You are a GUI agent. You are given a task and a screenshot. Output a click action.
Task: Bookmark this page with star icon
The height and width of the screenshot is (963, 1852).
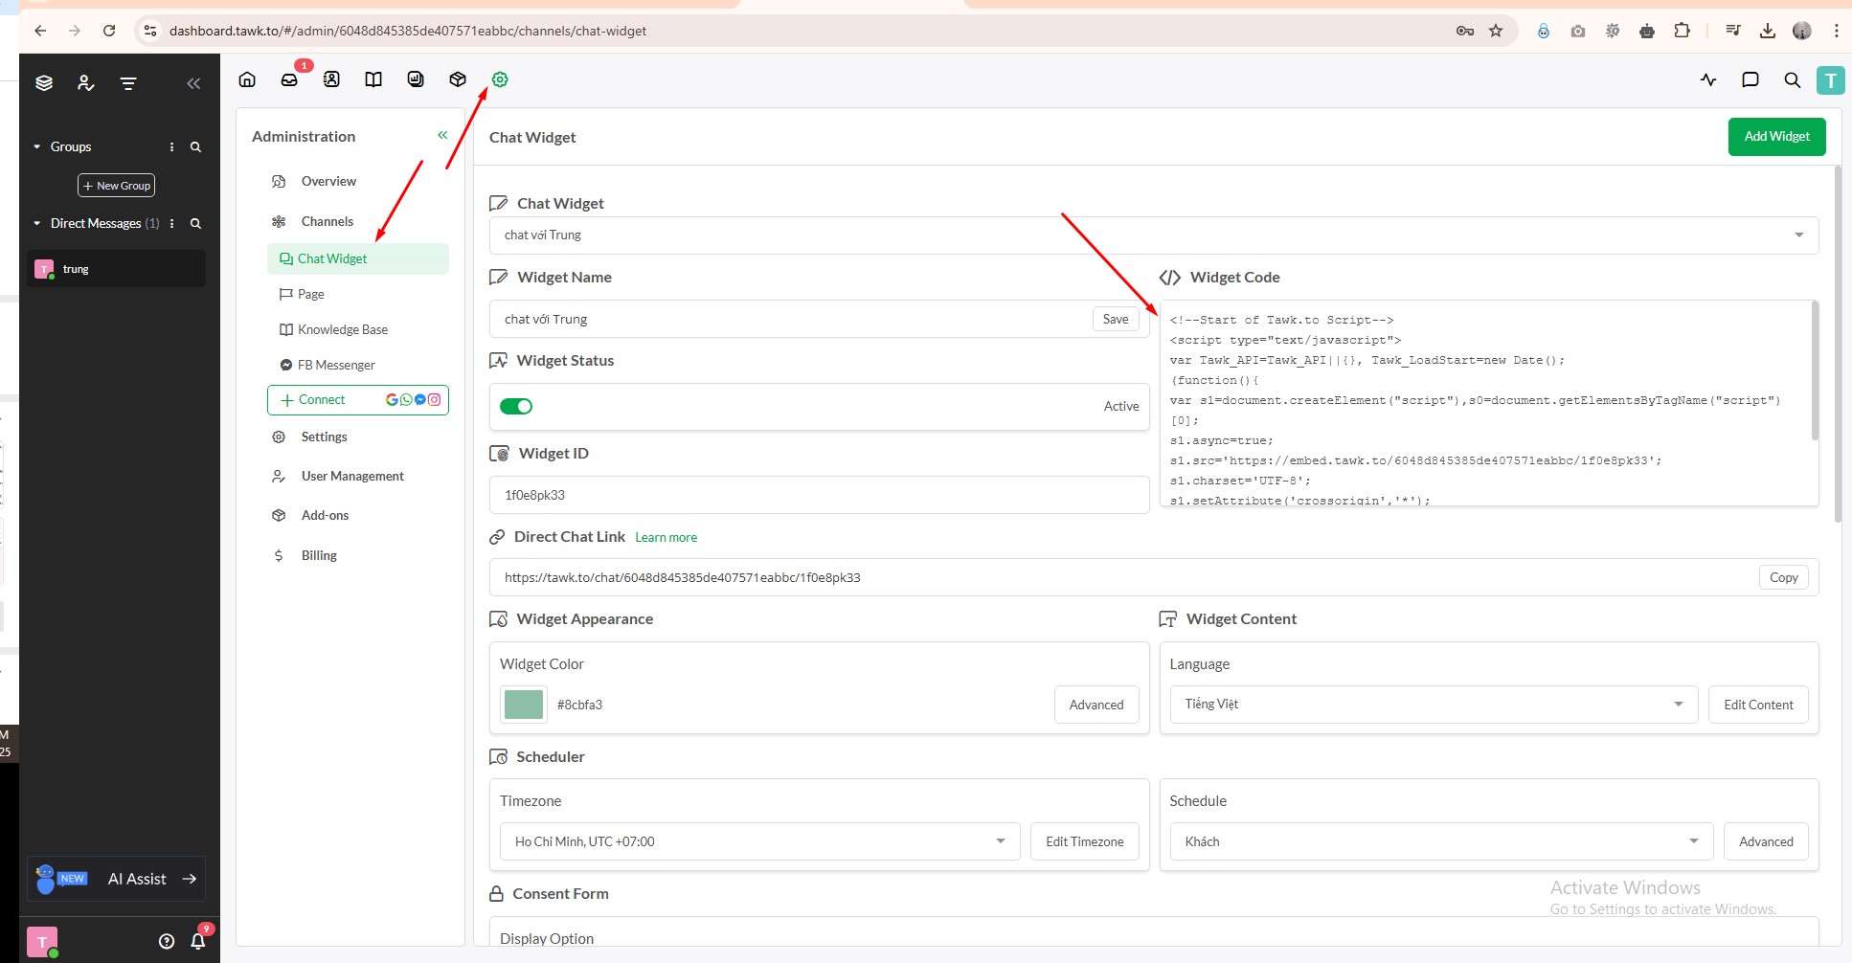(1496, 31)
